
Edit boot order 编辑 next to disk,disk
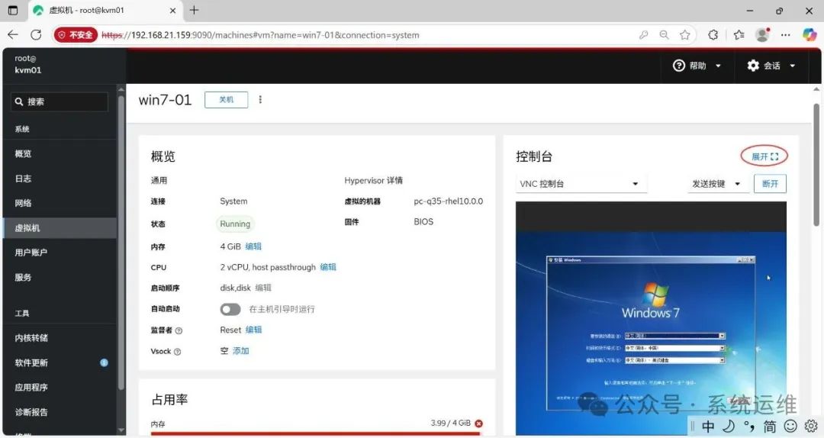[263, 288]
